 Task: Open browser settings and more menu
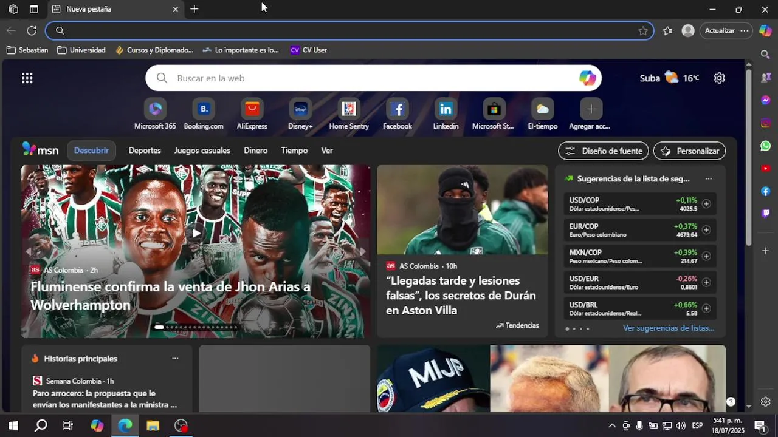745,30
